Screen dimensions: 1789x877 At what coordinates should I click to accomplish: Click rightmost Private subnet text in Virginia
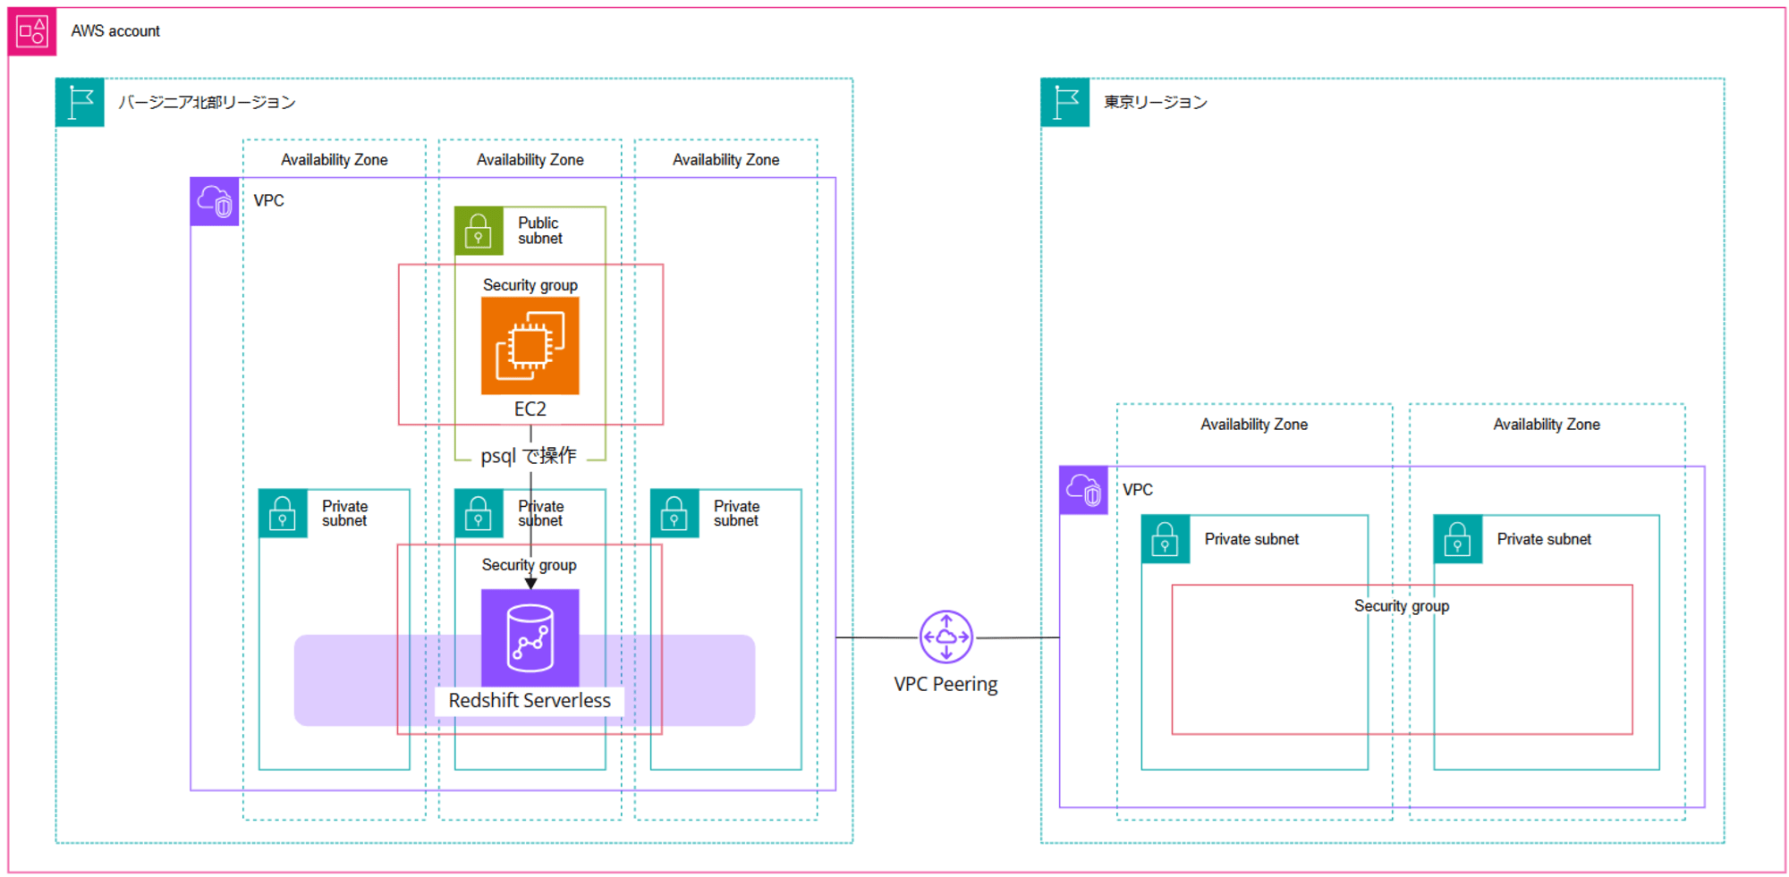[737, 513]
